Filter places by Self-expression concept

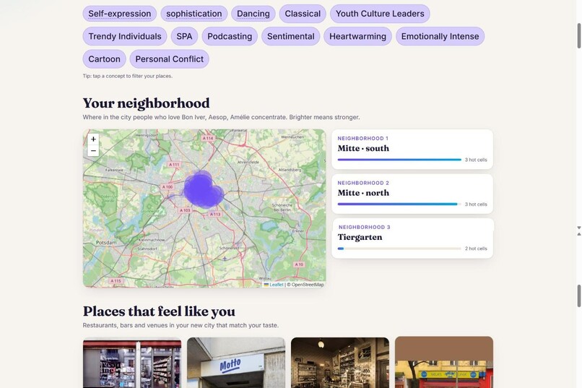[120, 14]
